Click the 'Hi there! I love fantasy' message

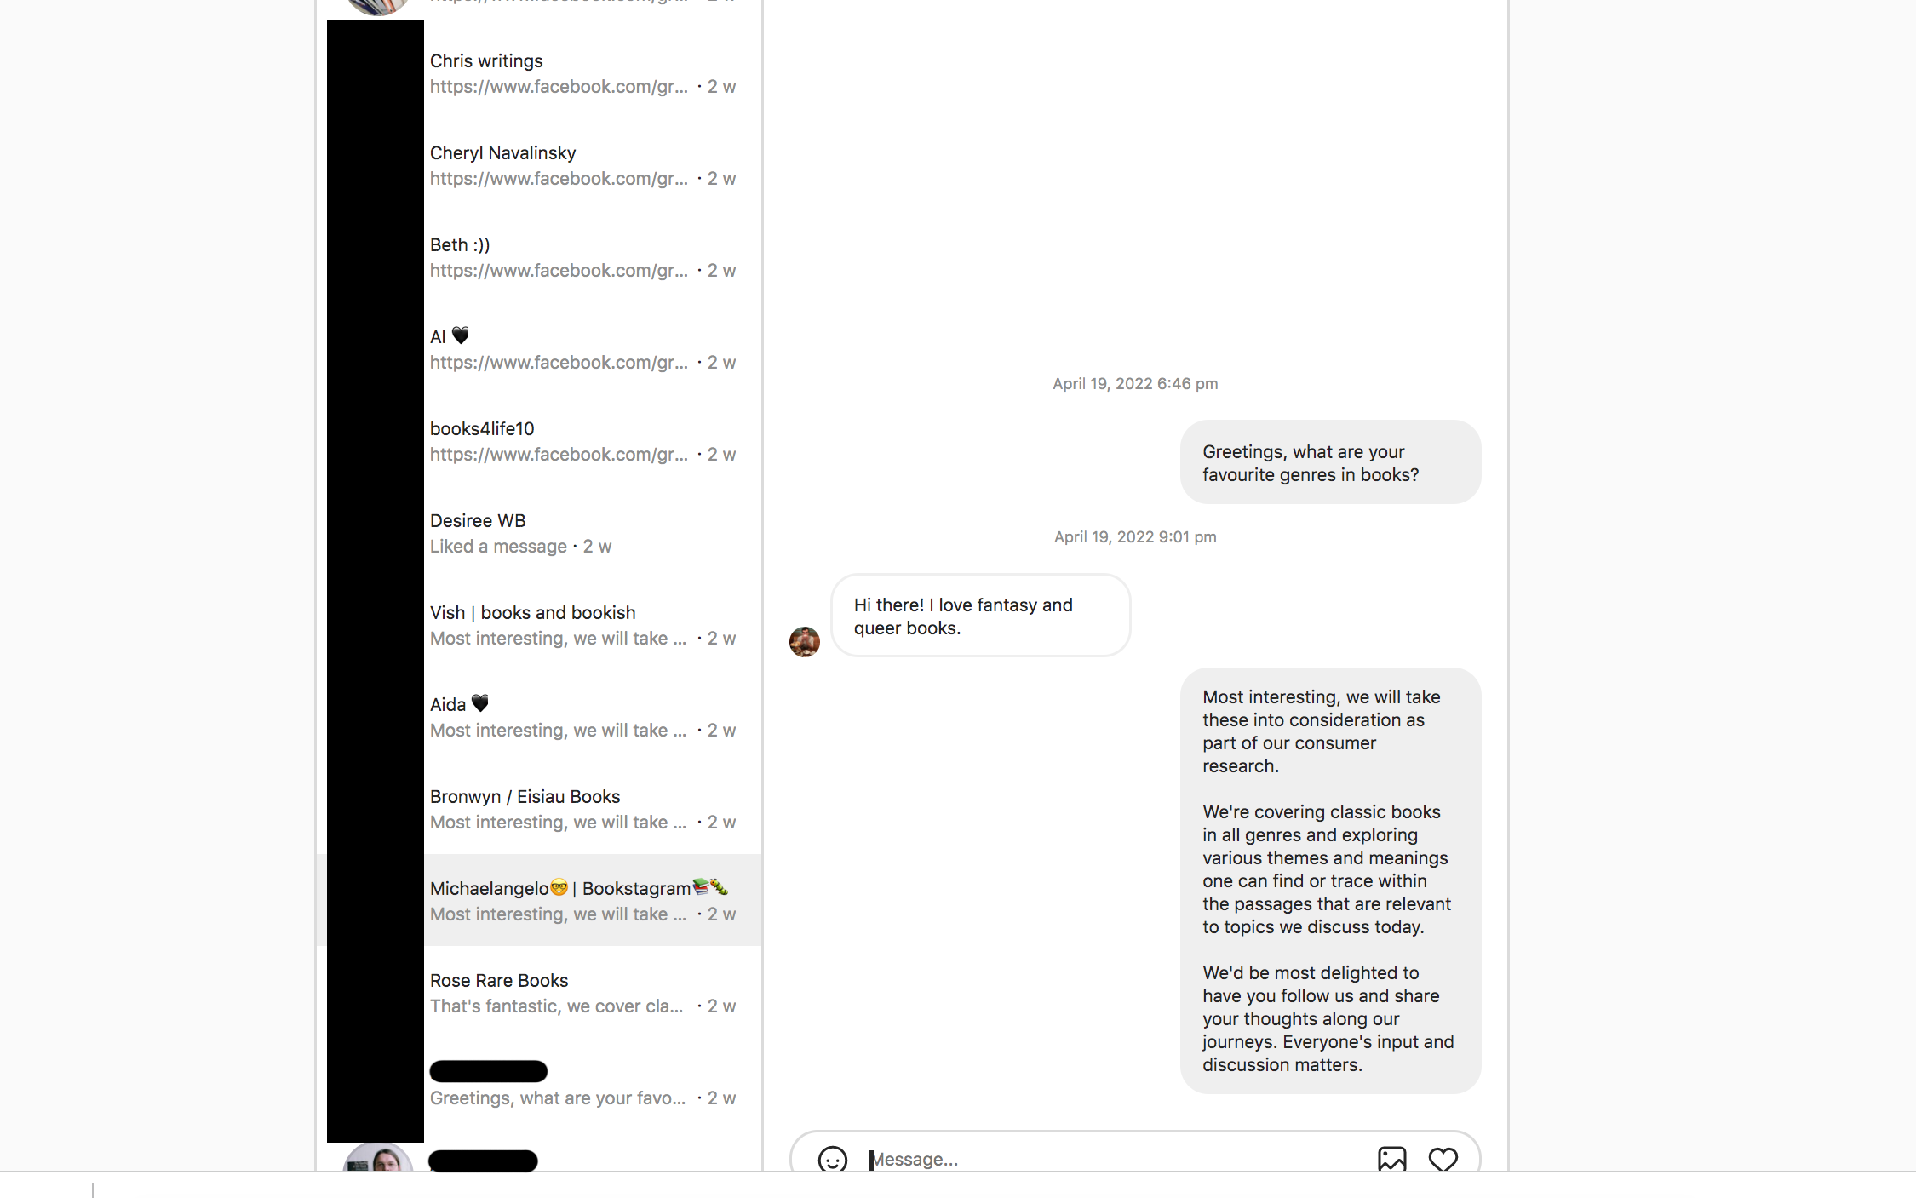(981, 616)
